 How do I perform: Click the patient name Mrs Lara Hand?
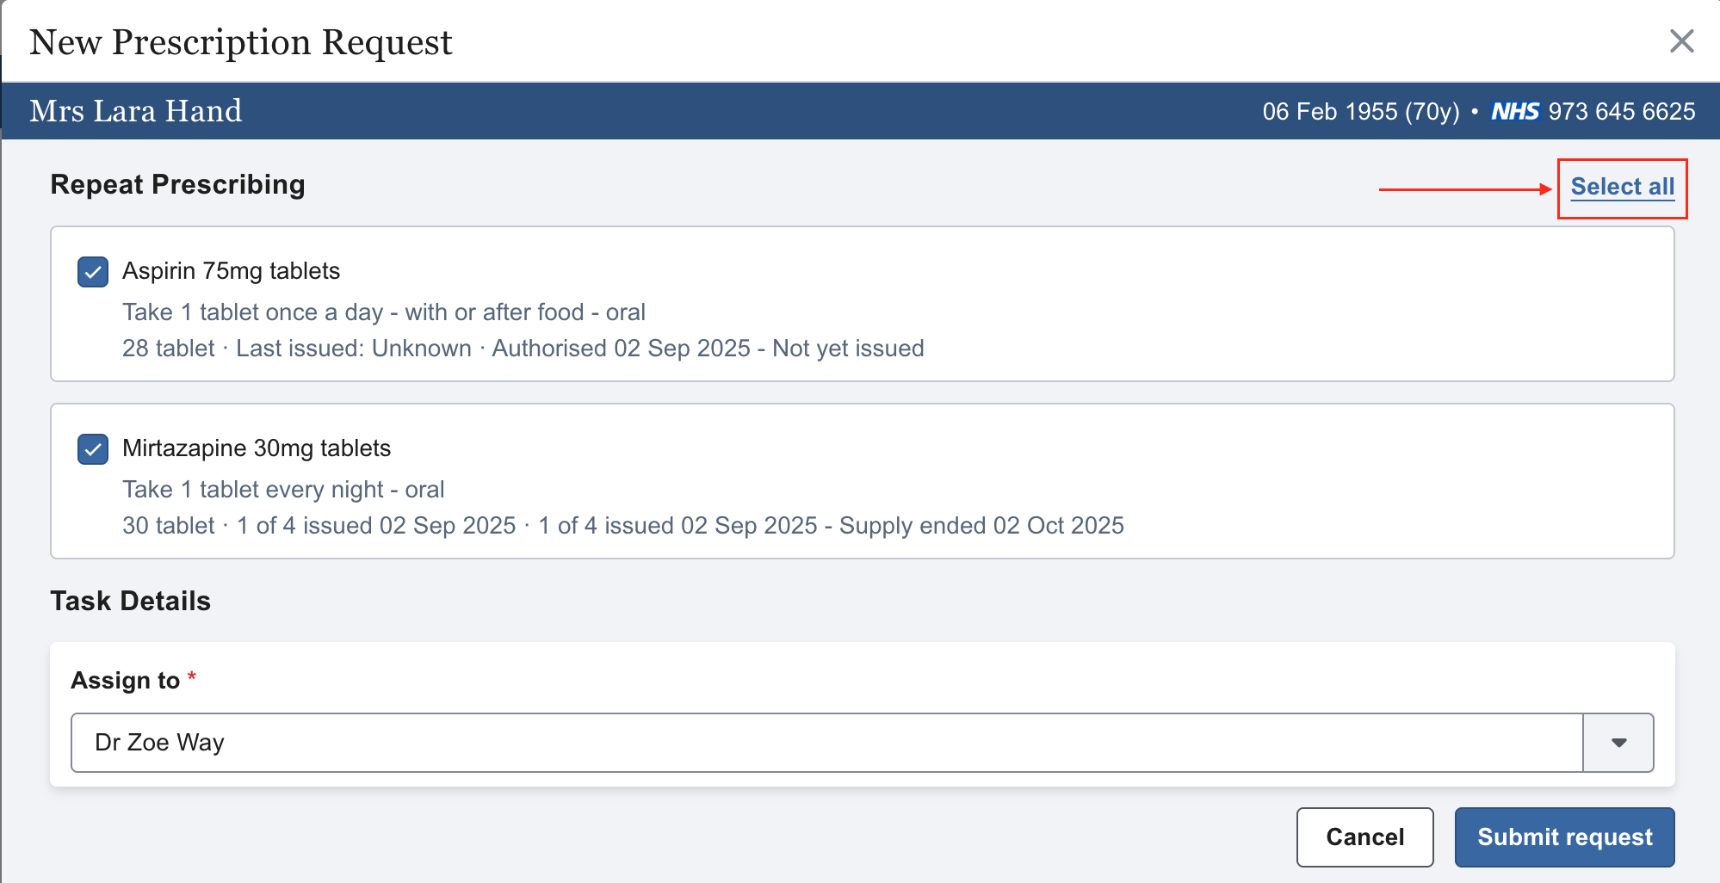136,111
